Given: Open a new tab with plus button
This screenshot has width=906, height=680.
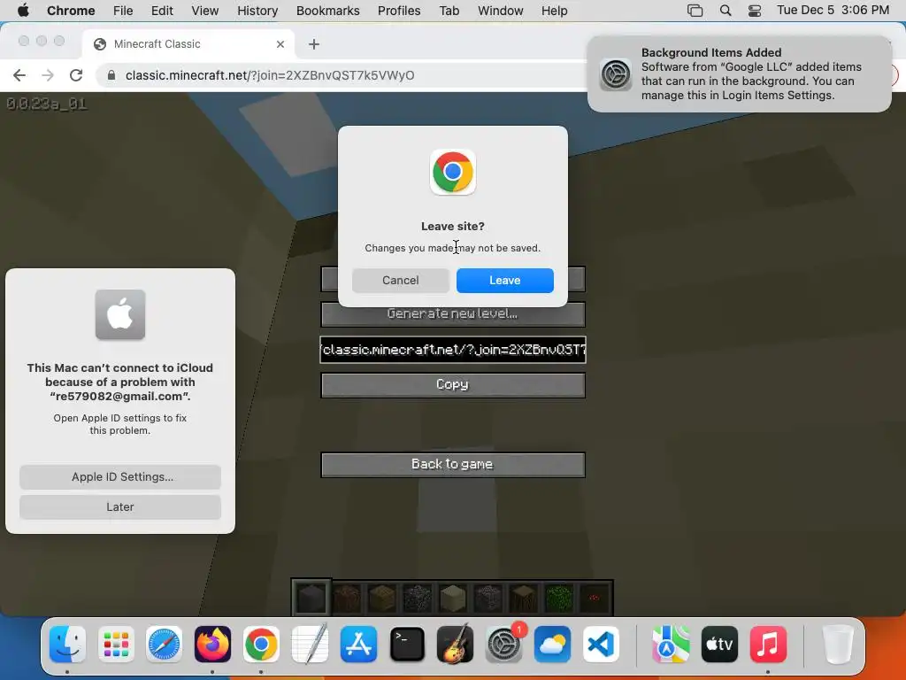Looking at the screenshot, I should coord(314,44).
